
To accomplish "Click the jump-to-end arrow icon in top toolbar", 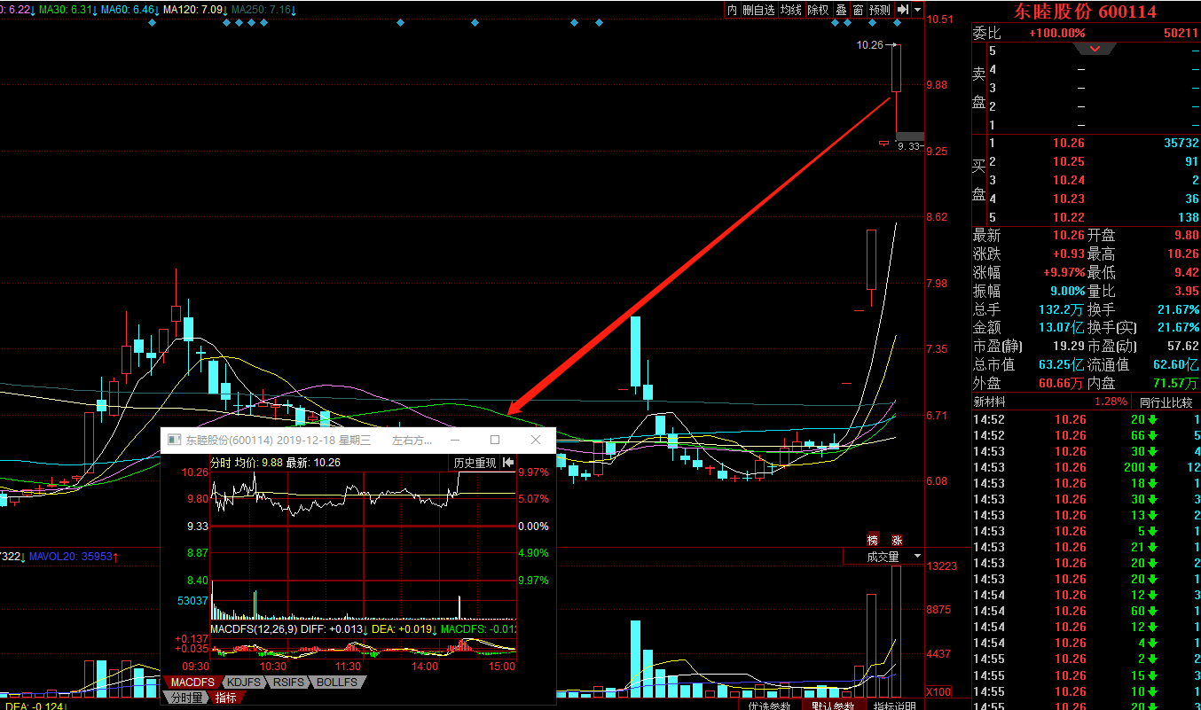I will tap(901, 10).
